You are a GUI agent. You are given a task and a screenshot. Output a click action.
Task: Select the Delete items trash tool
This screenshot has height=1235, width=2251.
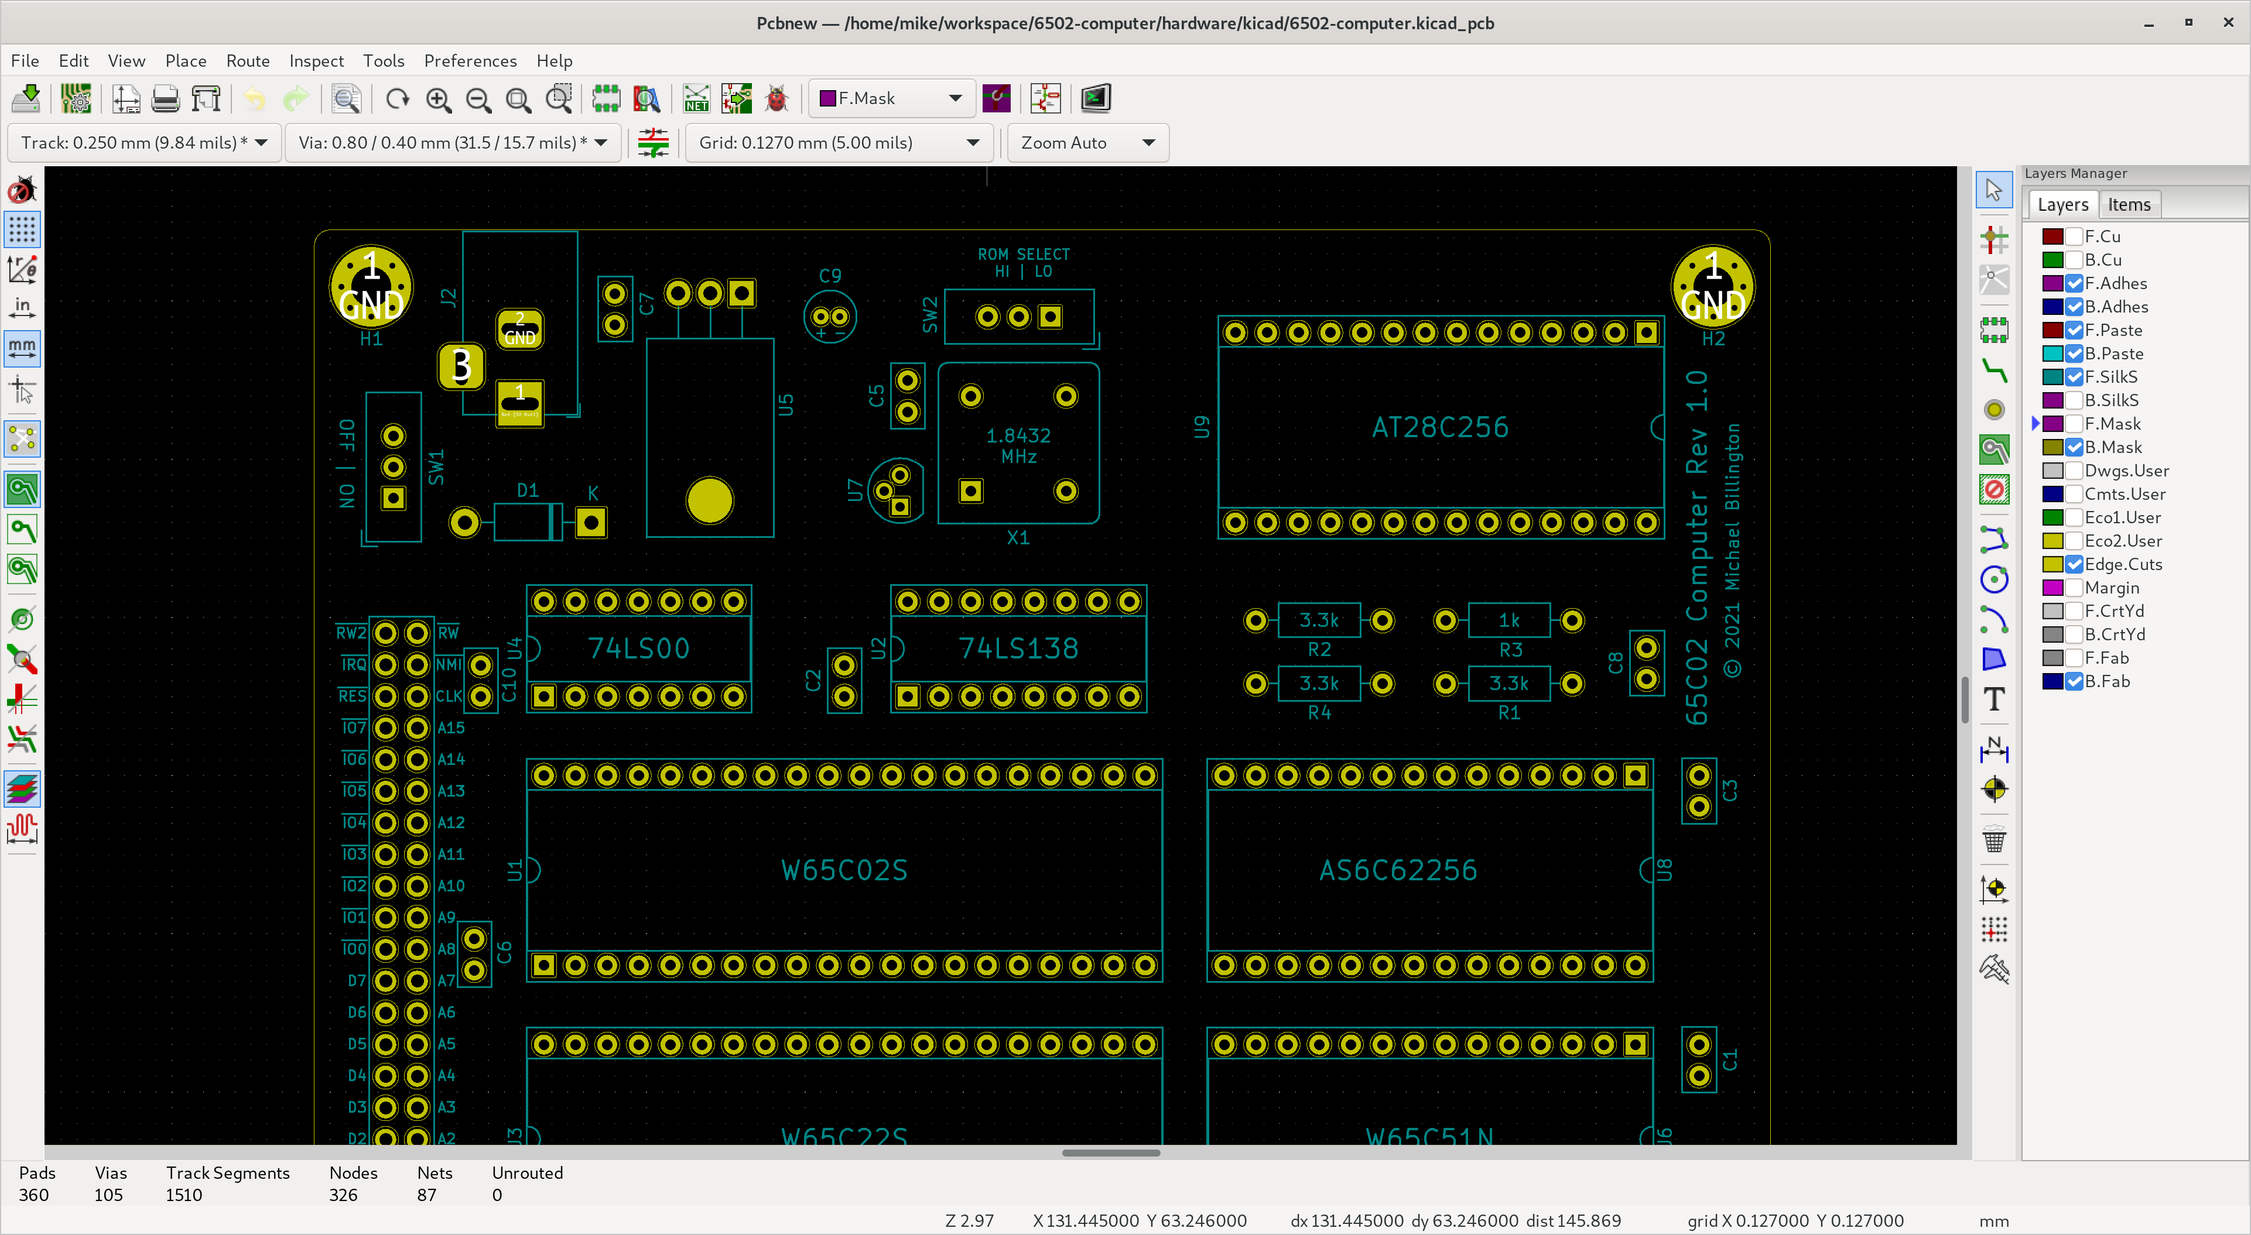pyautogui.click(x=1994, y=841)
